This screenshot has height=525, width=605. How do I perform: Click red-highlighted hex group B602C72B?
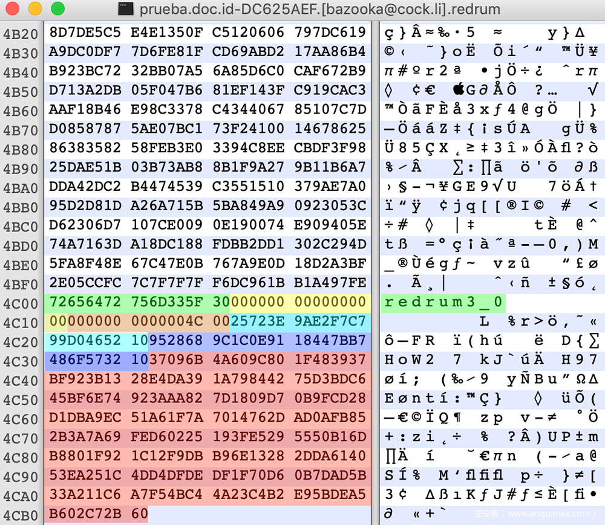(85, 514)
